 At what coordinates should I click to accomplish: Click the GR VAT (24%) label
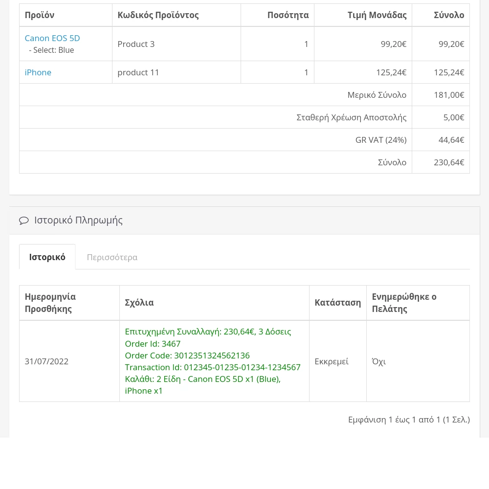(380, 140)
